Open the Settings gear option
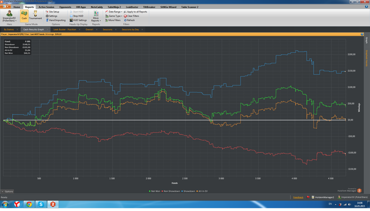Screen dimensions: 370x211 pyautogui.click(x=51, y=16)
